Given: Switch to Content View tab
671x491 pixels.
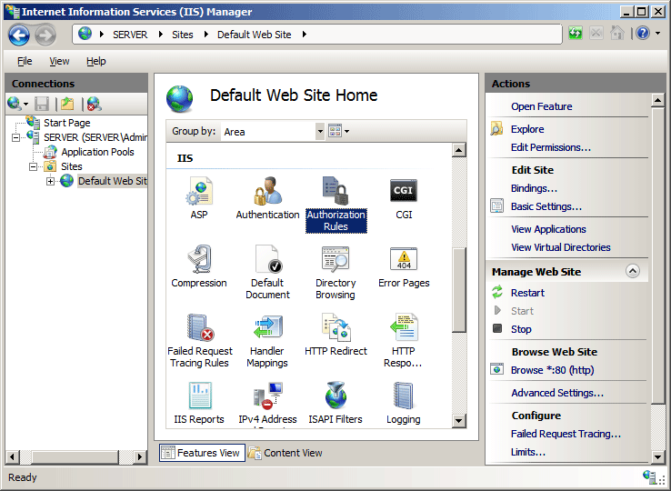Looking at the screenshot, I should tap(285, 453).
